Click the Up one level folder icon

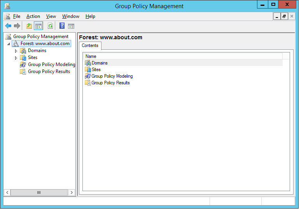pyautogui.click(x=29, y=26)
